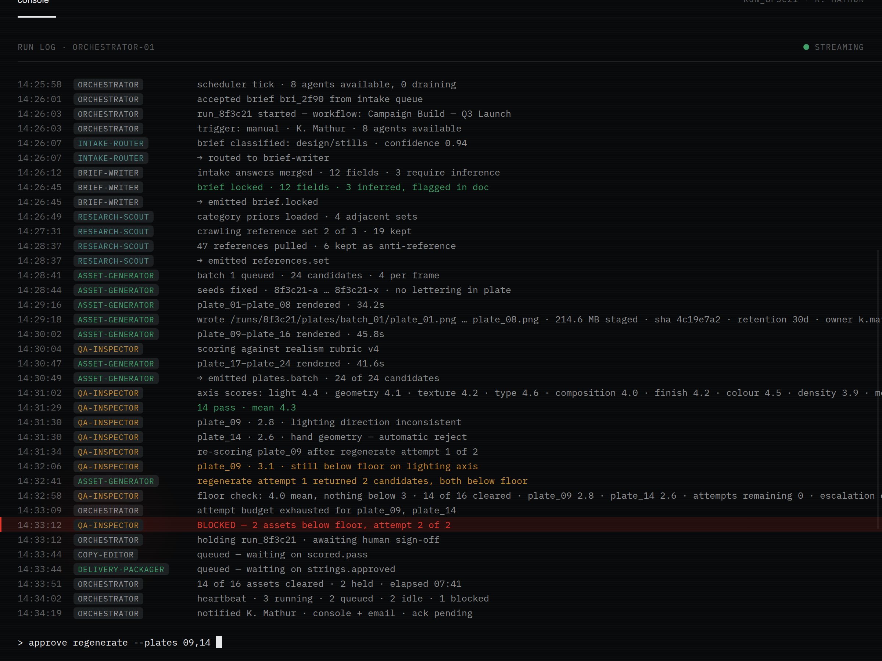Select 'notified K. Mathur · console + email' line
This screenshot has width=882, height=661.
click(334, 614)
